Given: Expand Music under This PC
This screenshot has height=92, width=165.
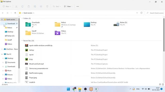Looking at the screenshot, I should coord(3,71).
